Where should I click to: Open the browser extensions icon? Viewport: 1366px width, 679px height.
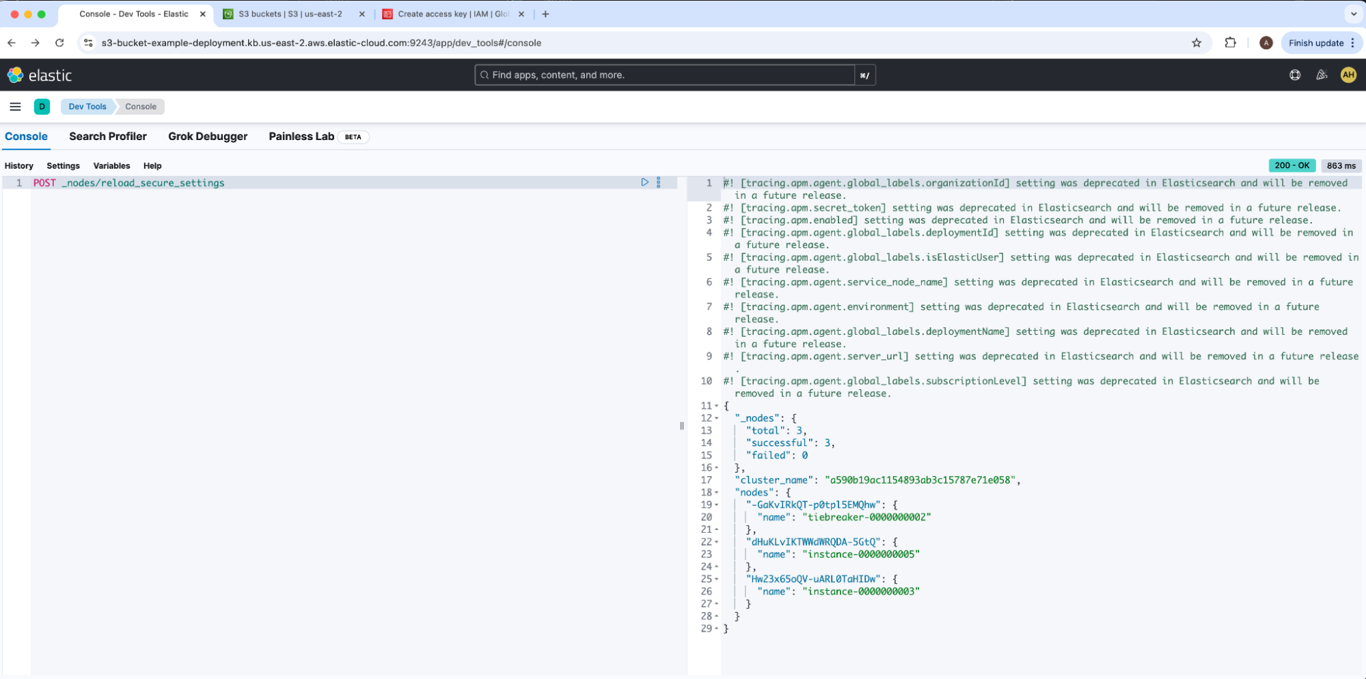[x=1230, y=43]
